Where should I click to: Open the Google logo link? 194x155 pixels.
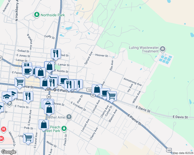9,152
